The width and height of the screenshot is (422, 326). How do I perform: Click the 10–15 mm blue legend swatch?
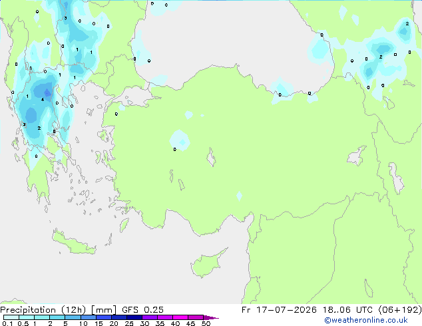[x=89, y=317]
